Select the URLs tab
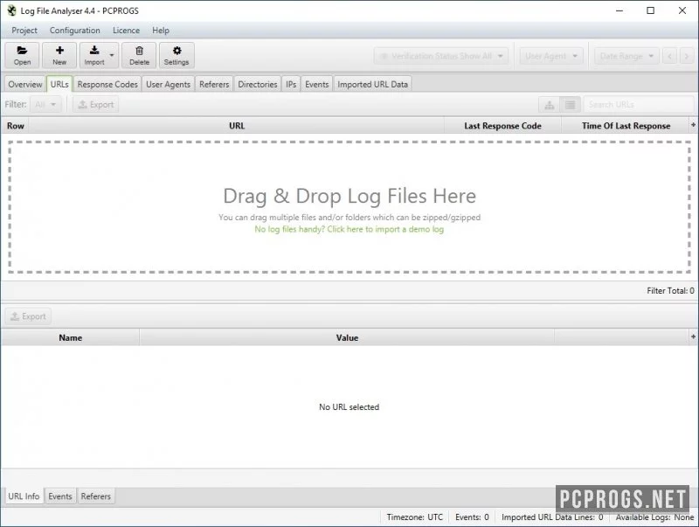Screen dimensions: 699x527 coord(59,84)
